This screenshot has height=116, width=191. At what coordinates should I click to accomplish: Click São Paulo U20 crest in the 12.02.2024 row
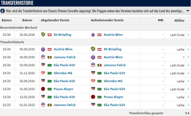43,97
